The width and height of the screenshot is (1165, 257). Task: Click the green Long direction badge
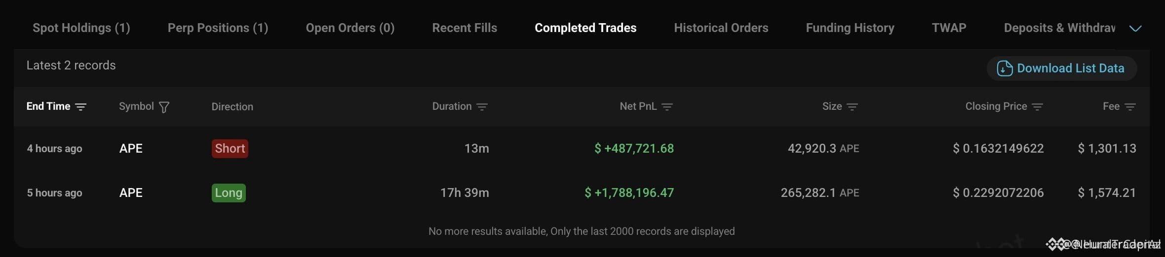(229, 193)
